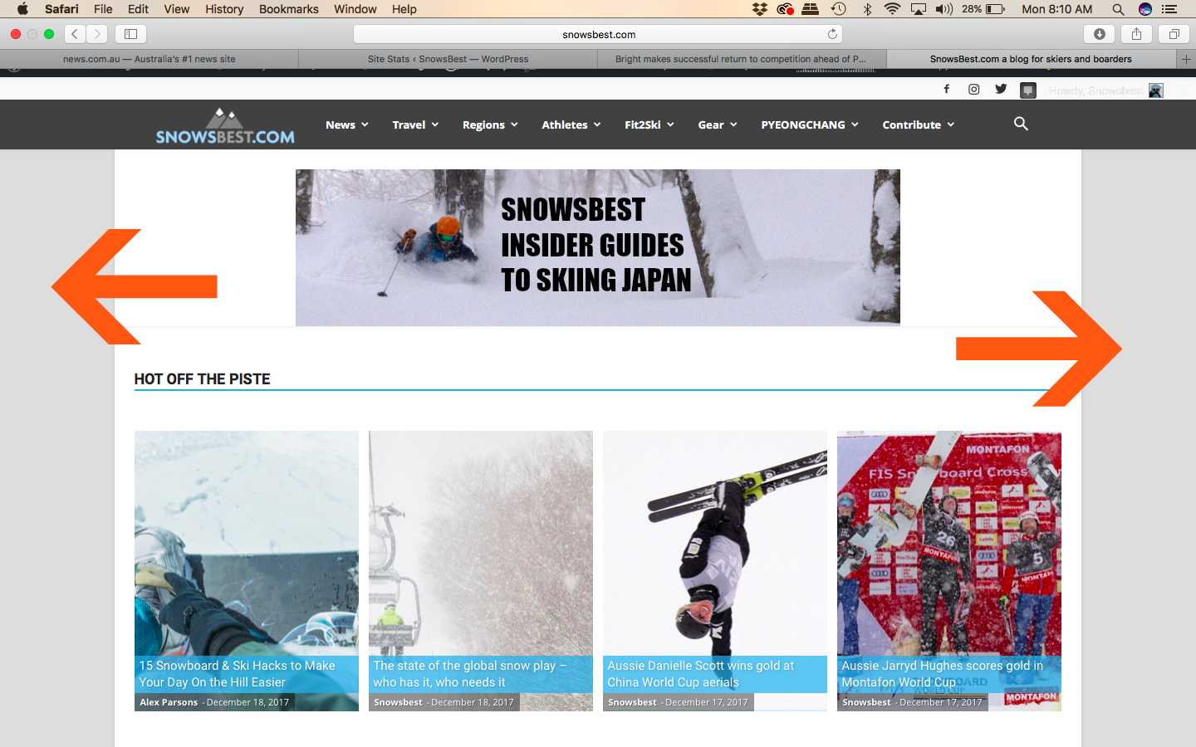Open Spotlight search icon
The width and height of the screenshot is (1196, 747).
point(1118,9)
